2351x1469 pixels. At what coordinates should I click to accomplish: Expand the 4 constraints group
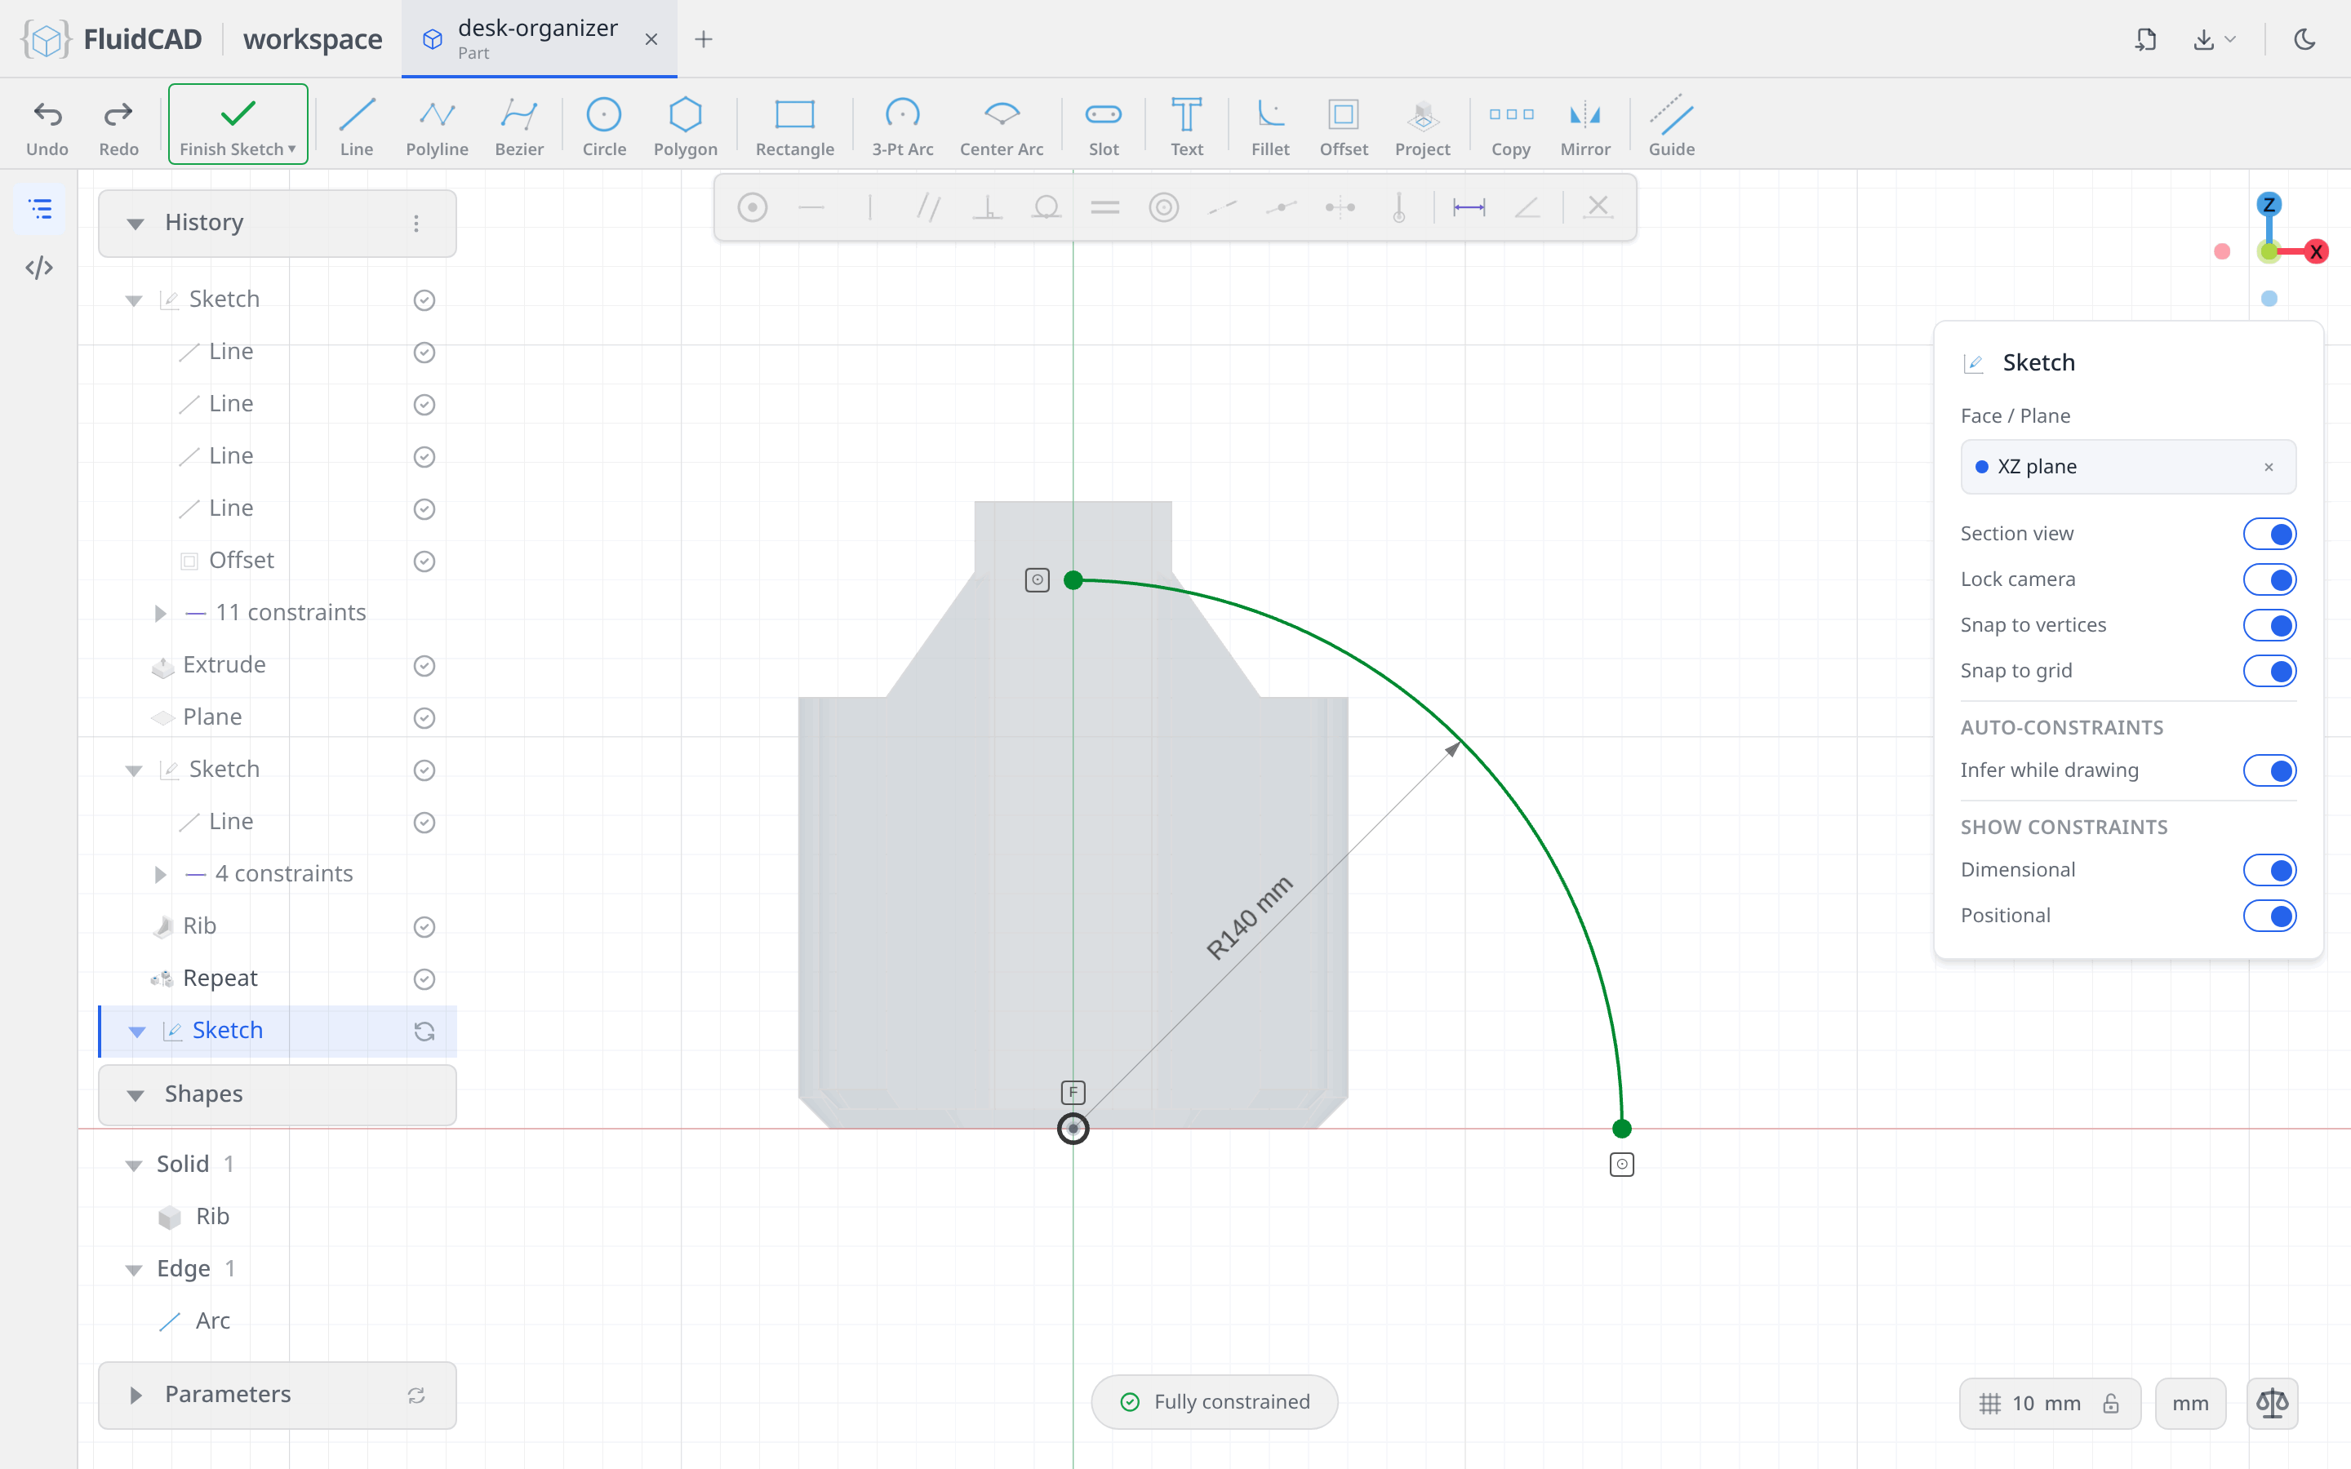pos(160,874)
